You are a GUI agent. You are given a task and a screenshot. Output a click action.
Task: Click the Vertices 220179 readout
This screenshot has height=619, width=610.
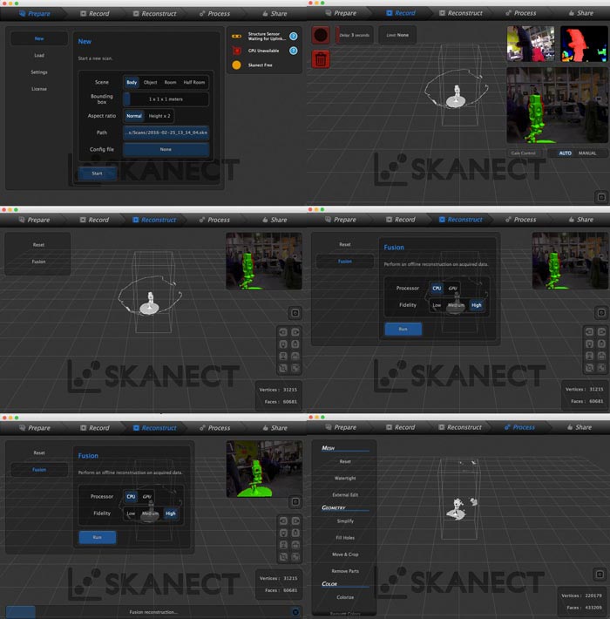(581, 595)
